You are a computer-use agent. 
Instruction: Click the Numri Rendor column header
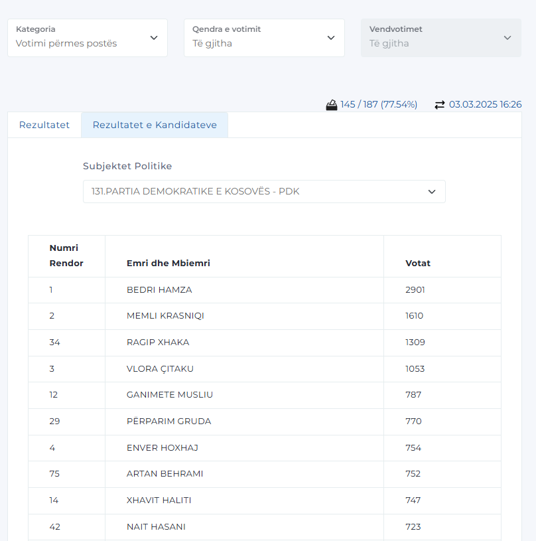click(66, 256)
